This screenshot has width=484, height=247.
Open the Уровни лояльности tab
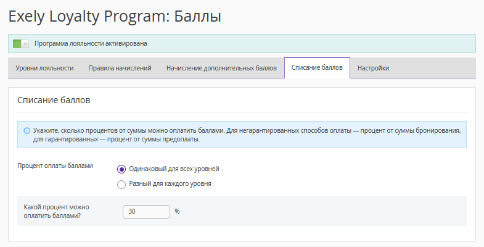point(44,69)
